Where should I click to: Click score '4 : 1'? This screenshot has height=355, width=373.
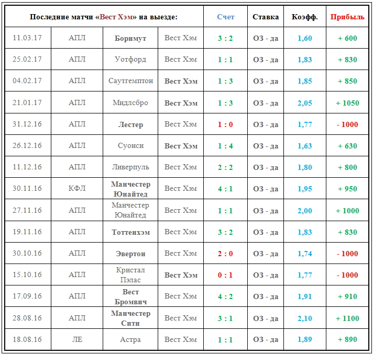click(225, 189)
